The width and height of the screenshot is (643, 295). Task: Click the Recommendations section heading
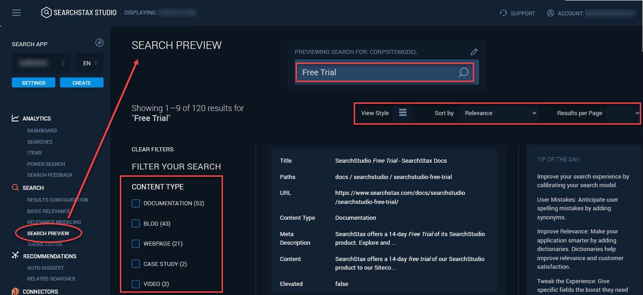tap(50, 256)
